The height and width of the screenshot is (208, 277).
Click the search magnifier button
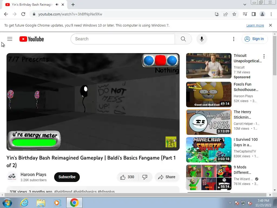[x=183, y=39]
